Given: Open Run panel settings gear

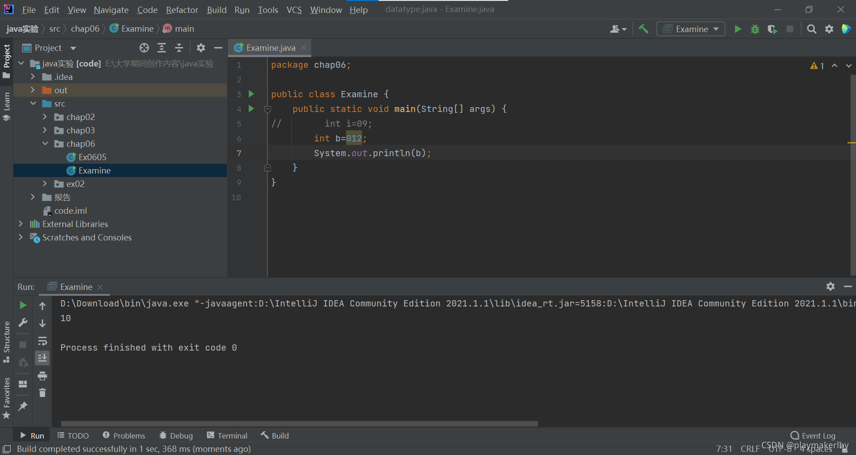Looking at the screenshot, I should coord(831,286).
